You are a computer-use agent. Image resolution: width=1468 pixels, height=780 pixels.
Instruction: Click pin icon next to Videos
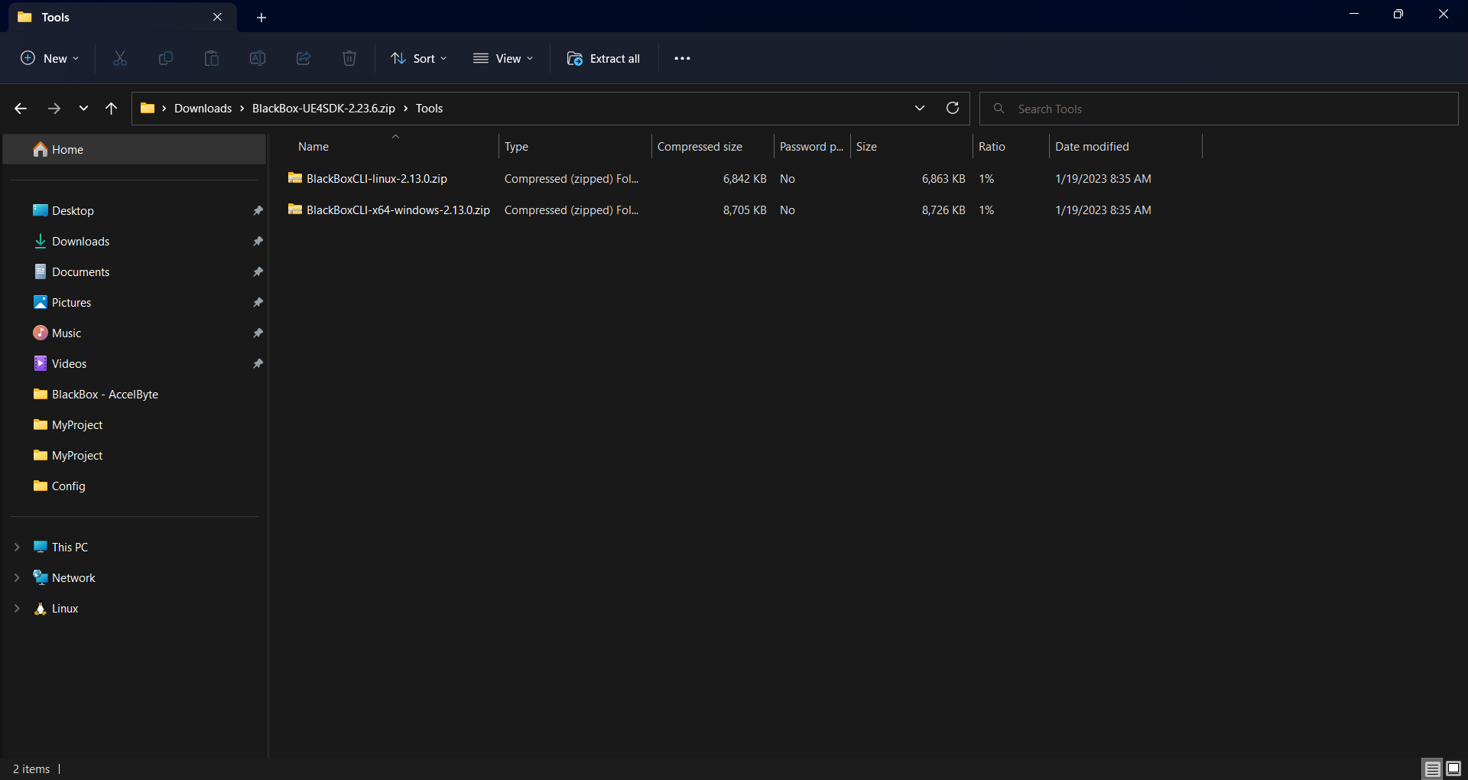coord(258,363)
